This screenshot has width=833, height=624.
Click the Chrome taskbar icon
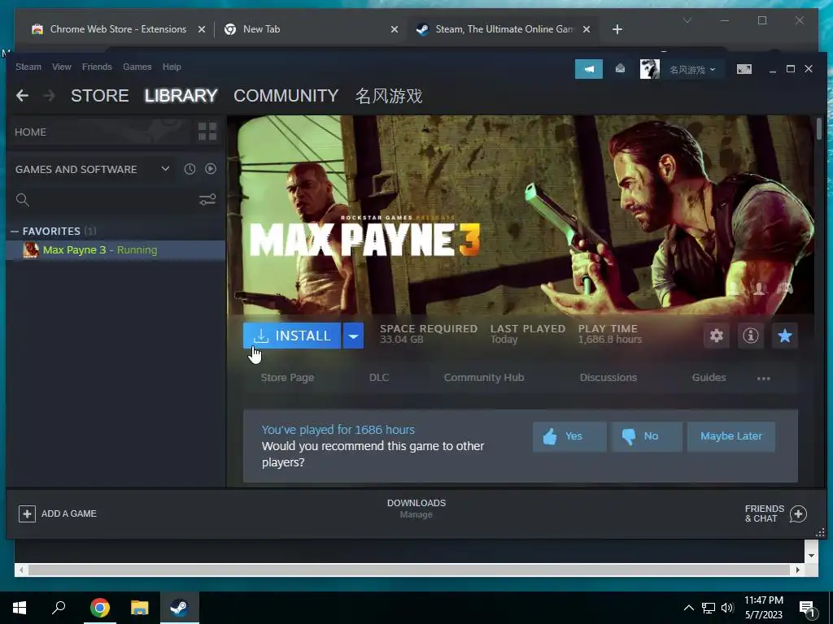(x=99, y=608)
